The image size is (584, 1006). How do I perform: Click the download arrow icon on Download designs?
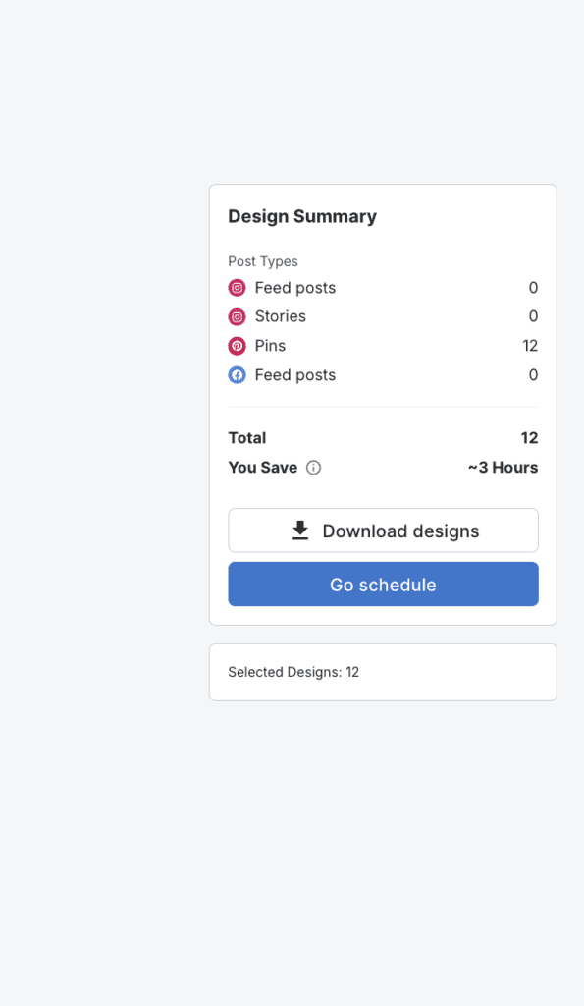[x=299, y=530]
